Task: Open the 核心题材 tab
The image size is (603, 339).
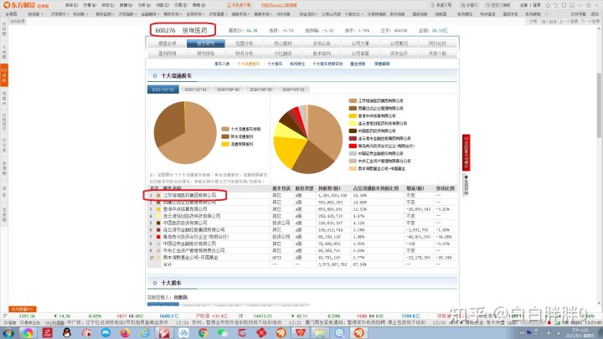Action: [283, 44]
